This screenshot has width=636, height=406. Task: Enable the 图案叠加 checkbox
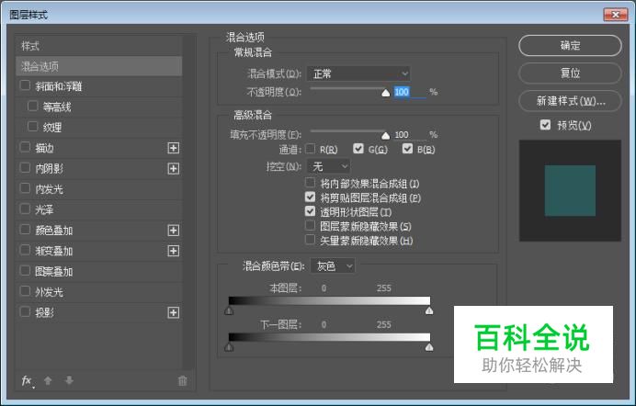(x=25, y=271)
